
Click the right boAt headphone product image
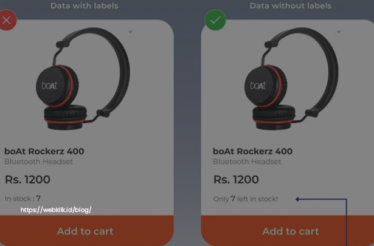291,79
